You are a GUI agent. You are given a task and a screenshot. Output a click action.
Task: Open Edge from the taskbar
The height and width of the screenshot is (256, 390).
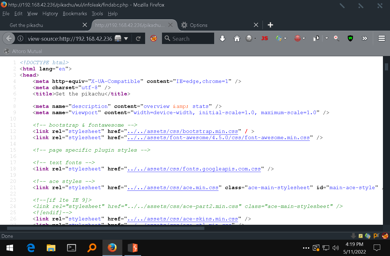[x=31, y=248]
